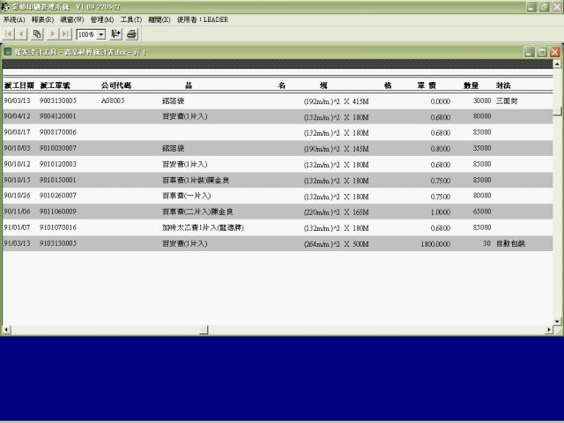Viewport: 564px width, 423px height.
Task: Click the next page arrow
Action: point(52,34)
